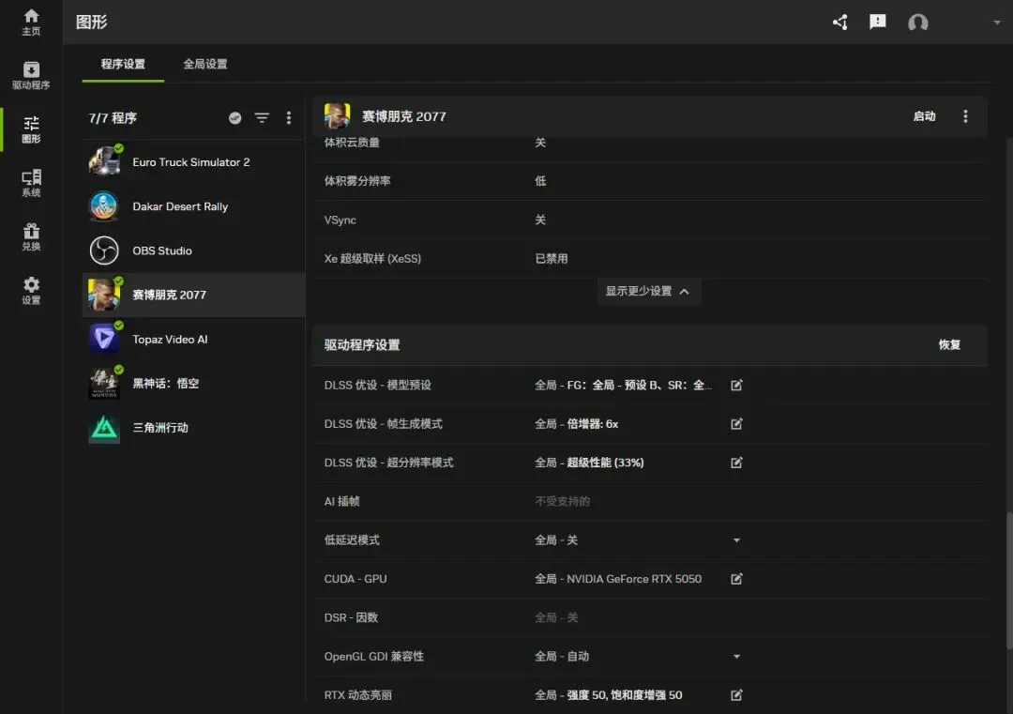Click the OBS Studio logo icon
Viewport: 1013px width, 714px height.
(x=104, y=251)
